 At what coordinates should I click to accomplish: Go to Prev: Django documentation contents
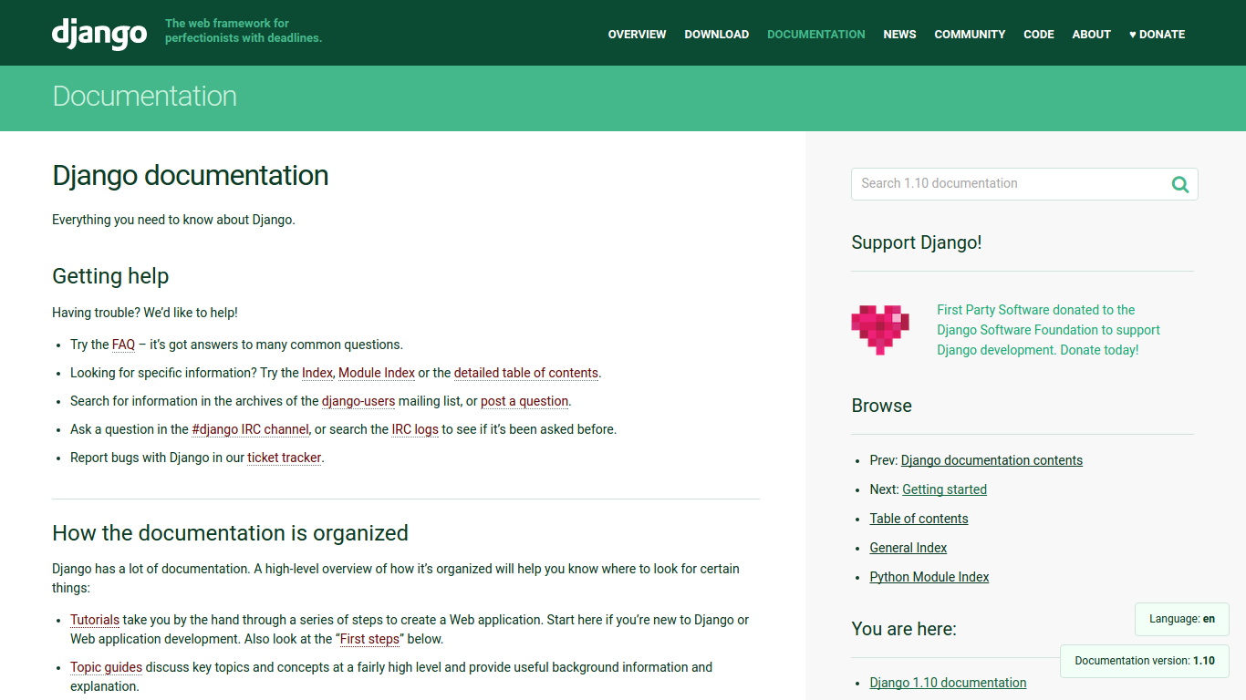pos(992,460)
